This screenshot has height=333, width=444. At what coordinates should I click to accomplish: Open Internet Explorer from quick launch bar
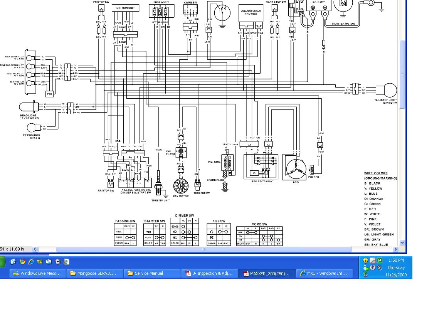(31, 262)
